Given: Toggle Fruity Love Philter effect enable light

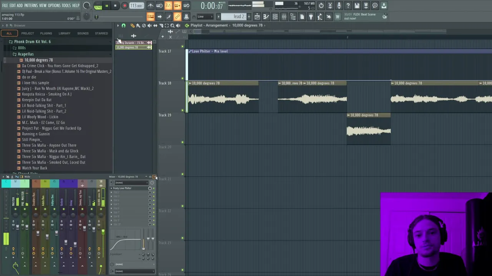Looking at the screenshot, I should click(x=154, y=188).
